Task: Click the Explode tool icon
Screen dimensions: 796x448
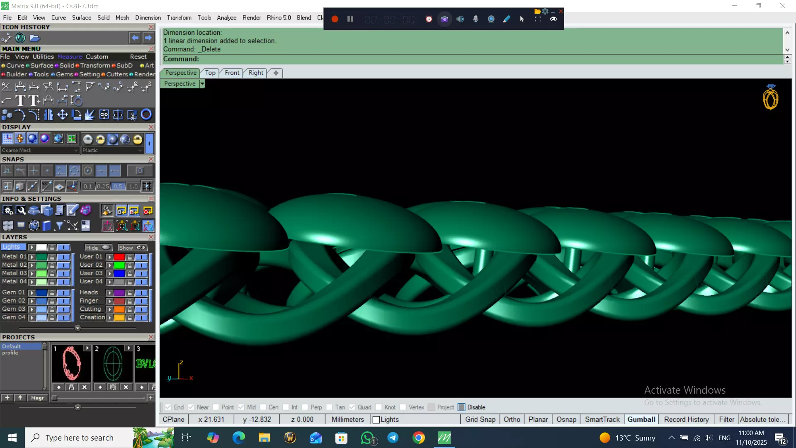Action: pos(90,114)
